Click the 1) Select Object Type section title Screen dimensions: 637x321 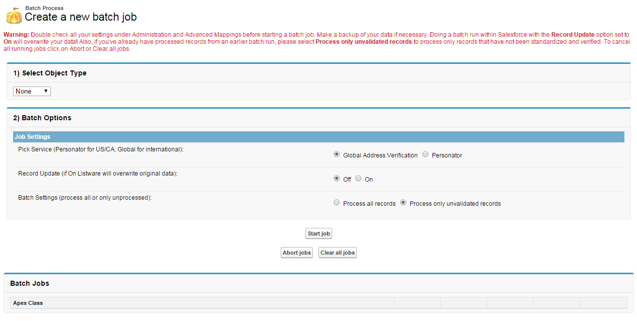click(50, 73)
